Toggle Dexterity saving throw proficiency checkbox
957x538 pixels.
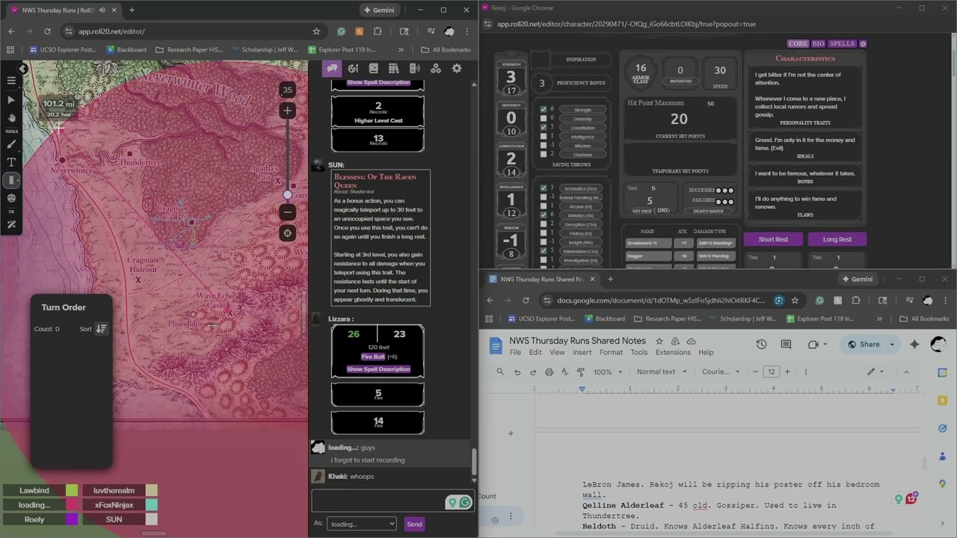point(543,118)
